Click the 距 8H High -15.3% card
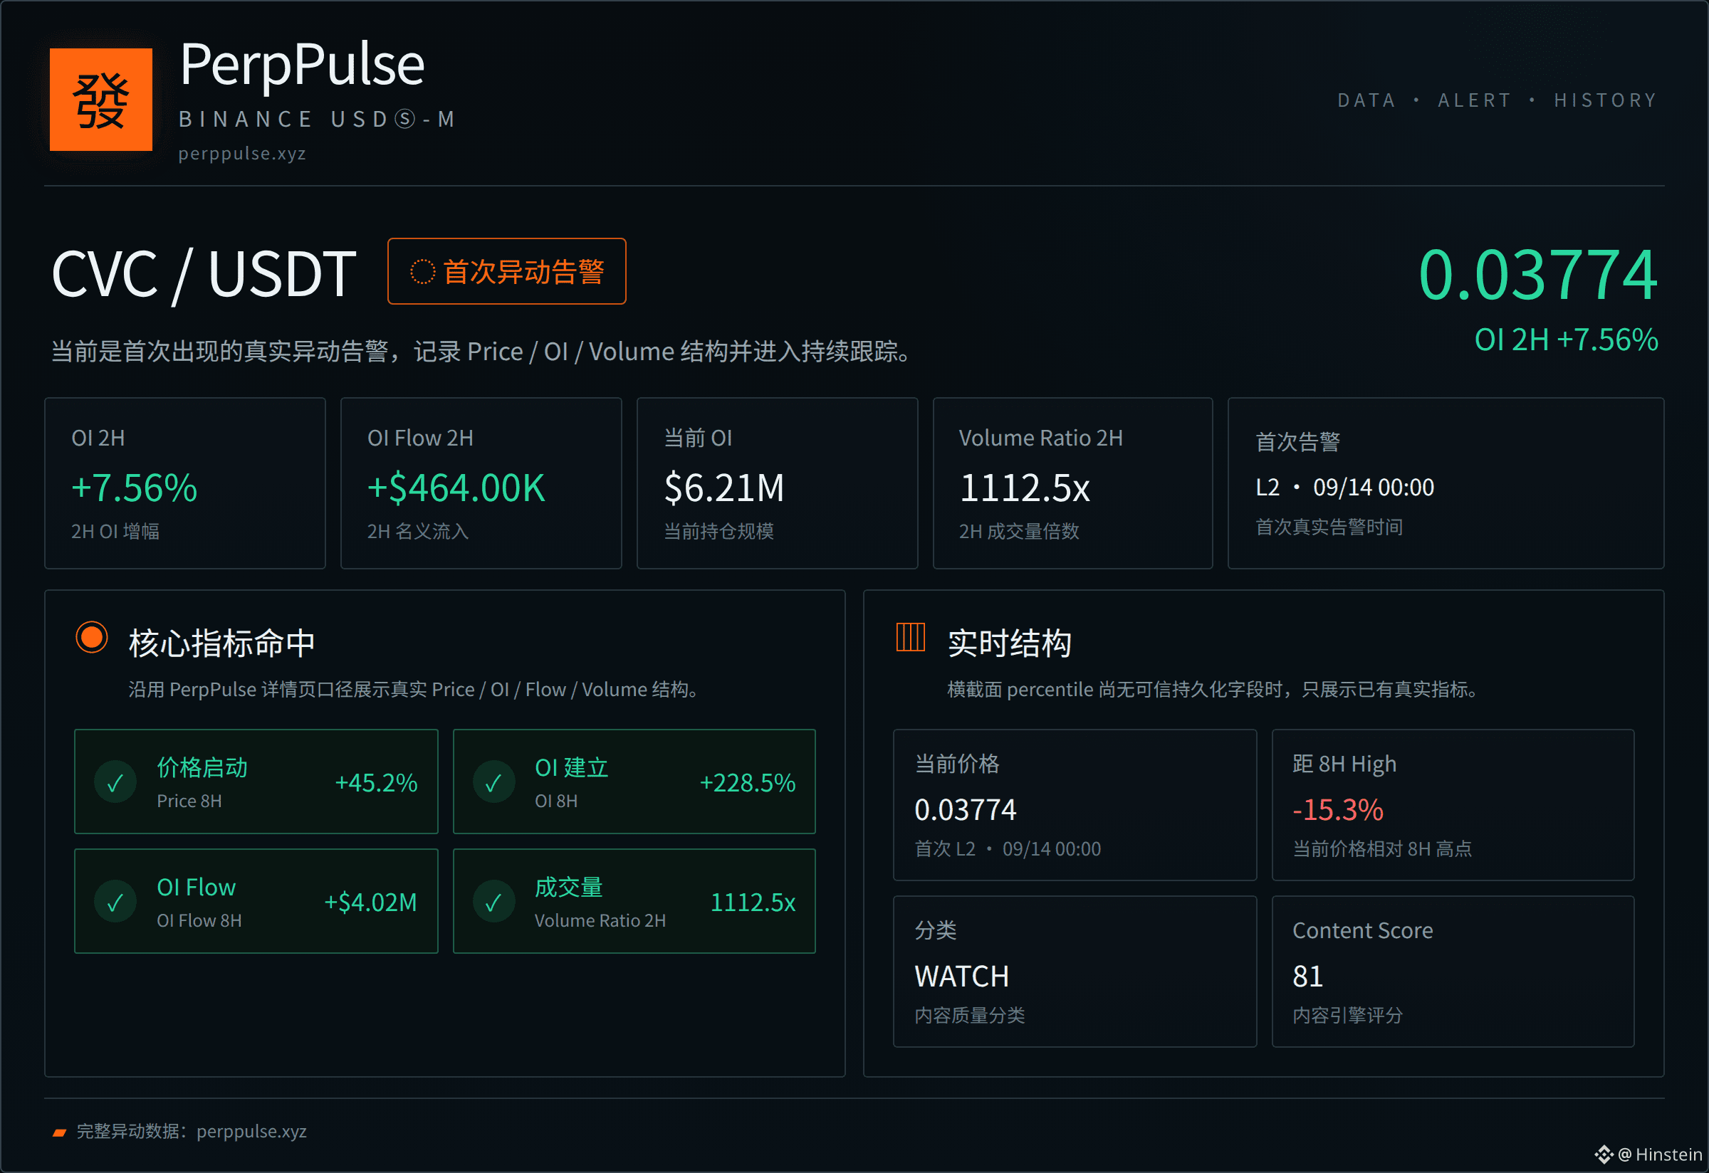The image size is (1709, 1173). pos(1453,805)
